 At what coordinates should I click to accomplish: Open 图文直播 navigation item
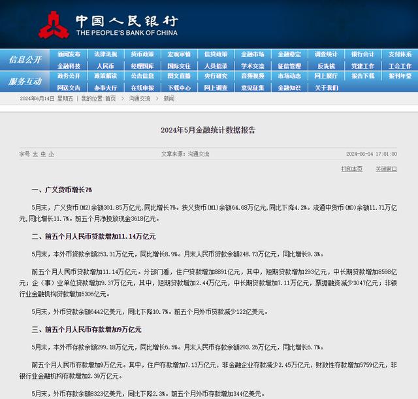[x=179, y=76]
